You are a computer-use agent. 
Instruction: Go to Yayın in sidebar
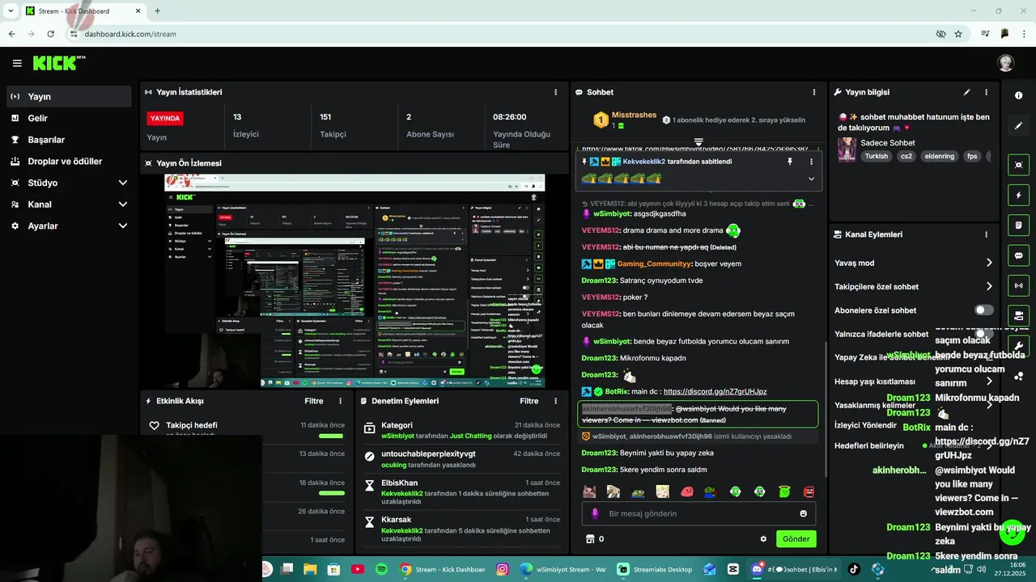click(x=68, y=96)
